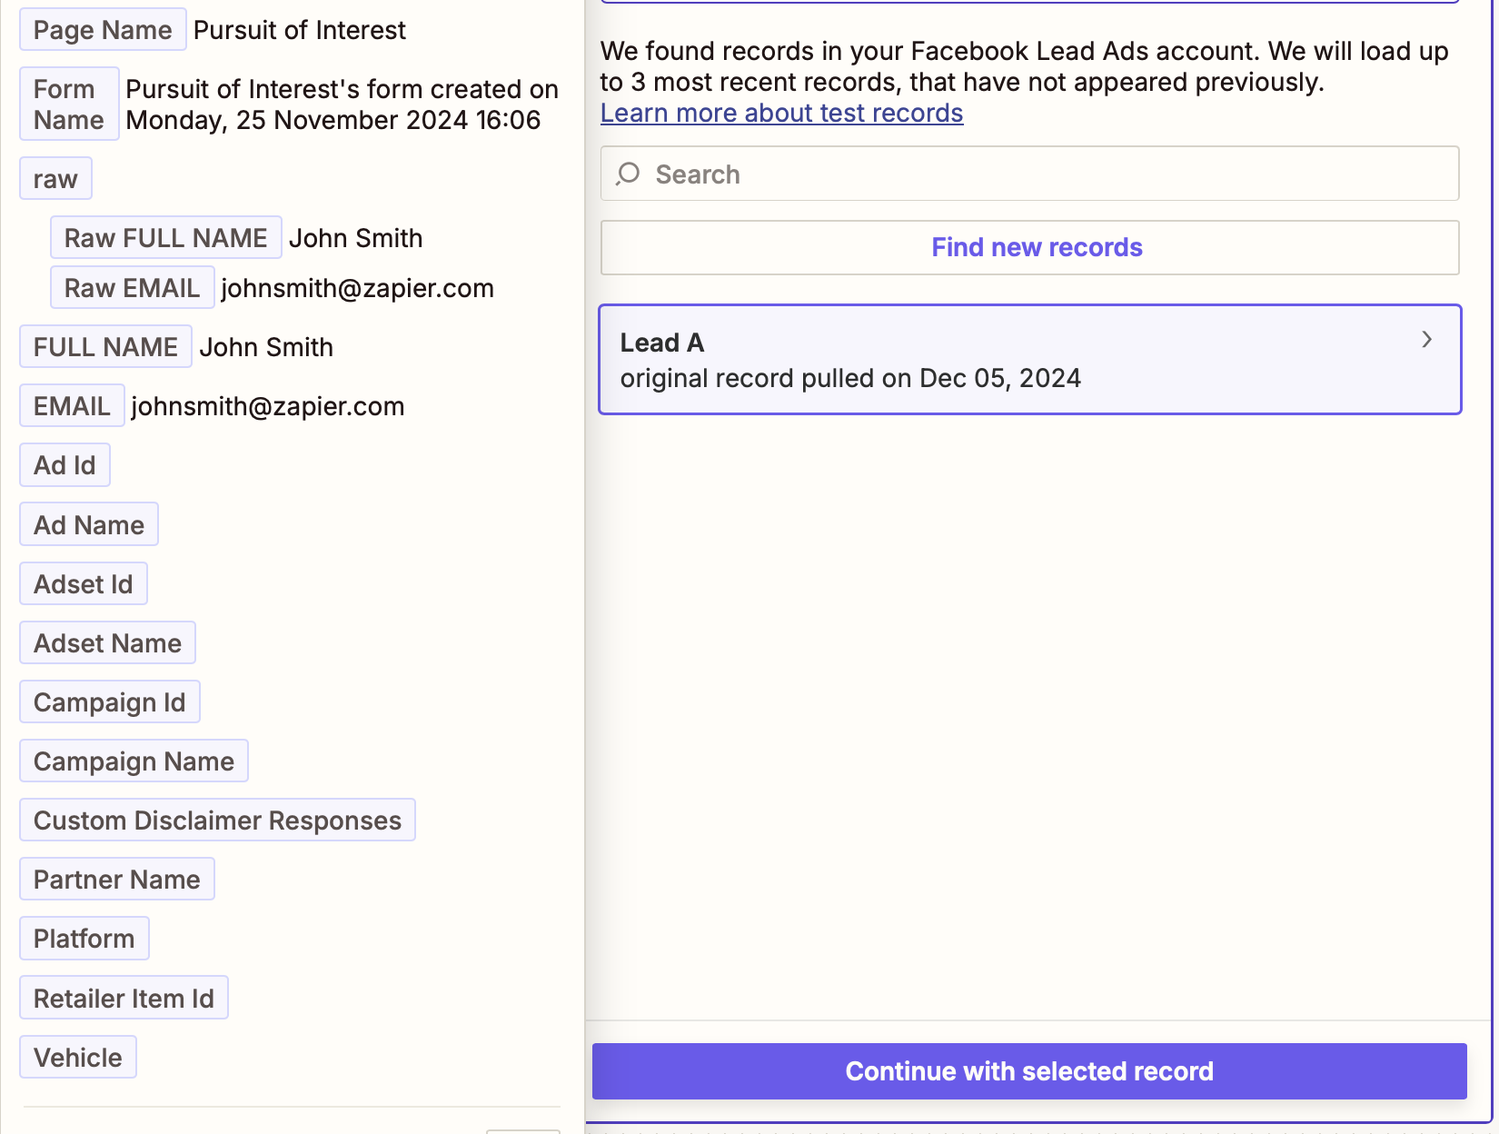The height and width of the screenshot is (1134, 1499).
Task: Click John Smith value beside FULL NAME tag
Action: [266, 347]
